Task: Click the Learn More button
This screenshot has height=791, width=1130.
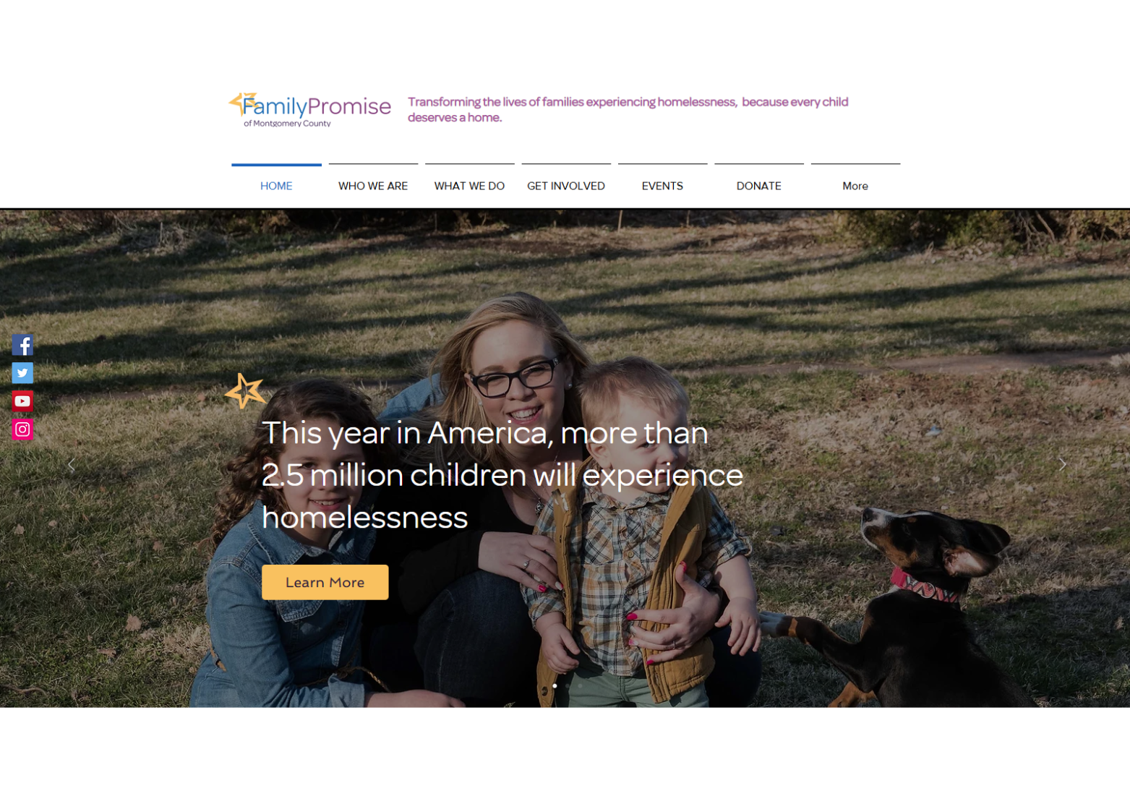Action: pos(325,582)
